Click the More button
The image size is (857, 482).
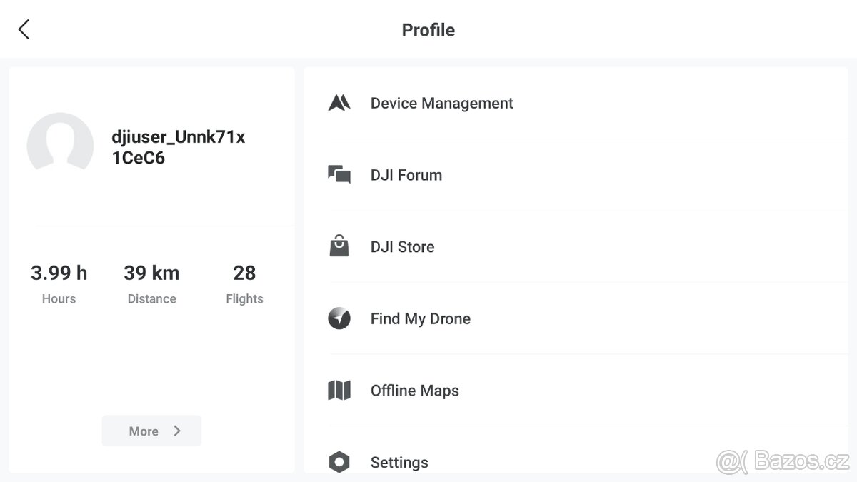[x=151, y=431]
